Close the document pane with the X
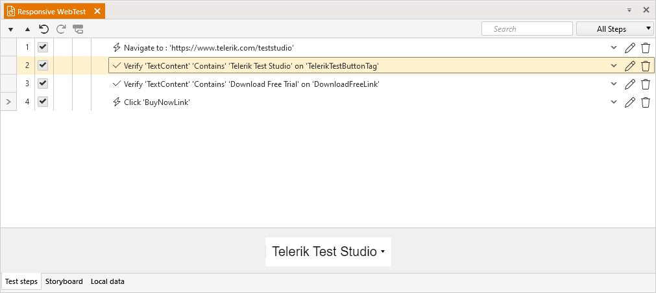The width and height of the screenshot is (656, 293). [646, 10]
